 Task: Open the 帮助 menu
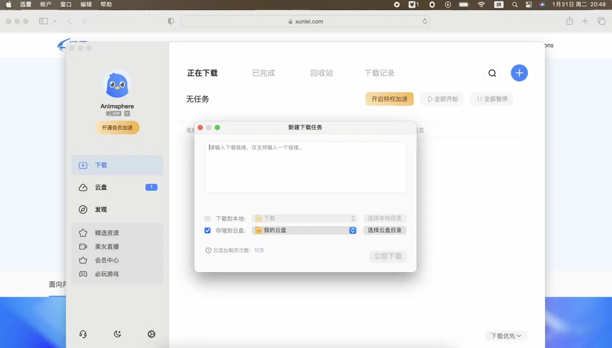click(x=106, y=5)
